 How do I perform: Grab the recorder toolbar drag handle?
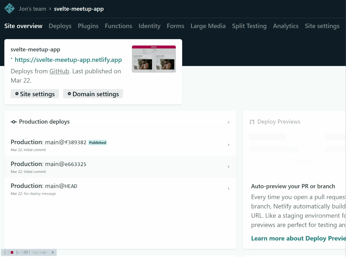pyautogui.click(x=5, y=253)
